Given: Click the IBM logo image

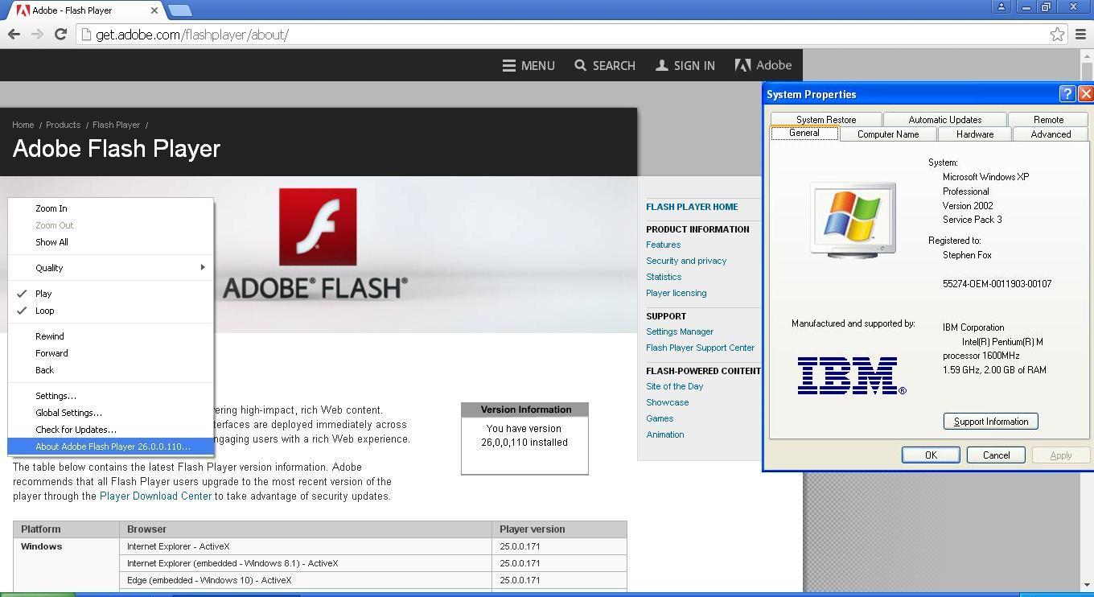Looking at the screenshot, I should [x=851, y=376].
